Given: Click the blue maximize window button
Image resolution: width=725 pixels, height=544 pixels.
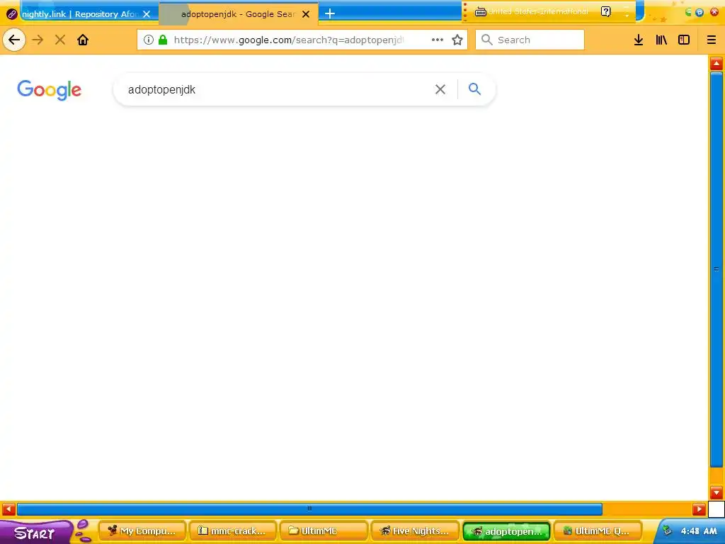Looking at the screenshot, I should point(700,13).
